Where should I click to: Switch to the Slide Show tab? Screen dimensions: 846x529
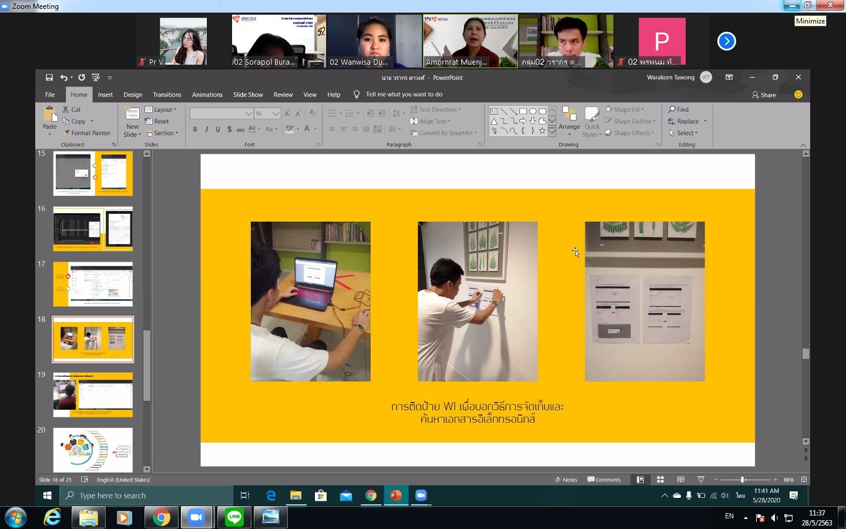(248, 95)
